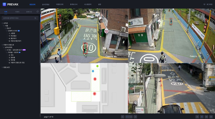
Task: Click the logout icon in the top right
Action: [x=204, y=4]
